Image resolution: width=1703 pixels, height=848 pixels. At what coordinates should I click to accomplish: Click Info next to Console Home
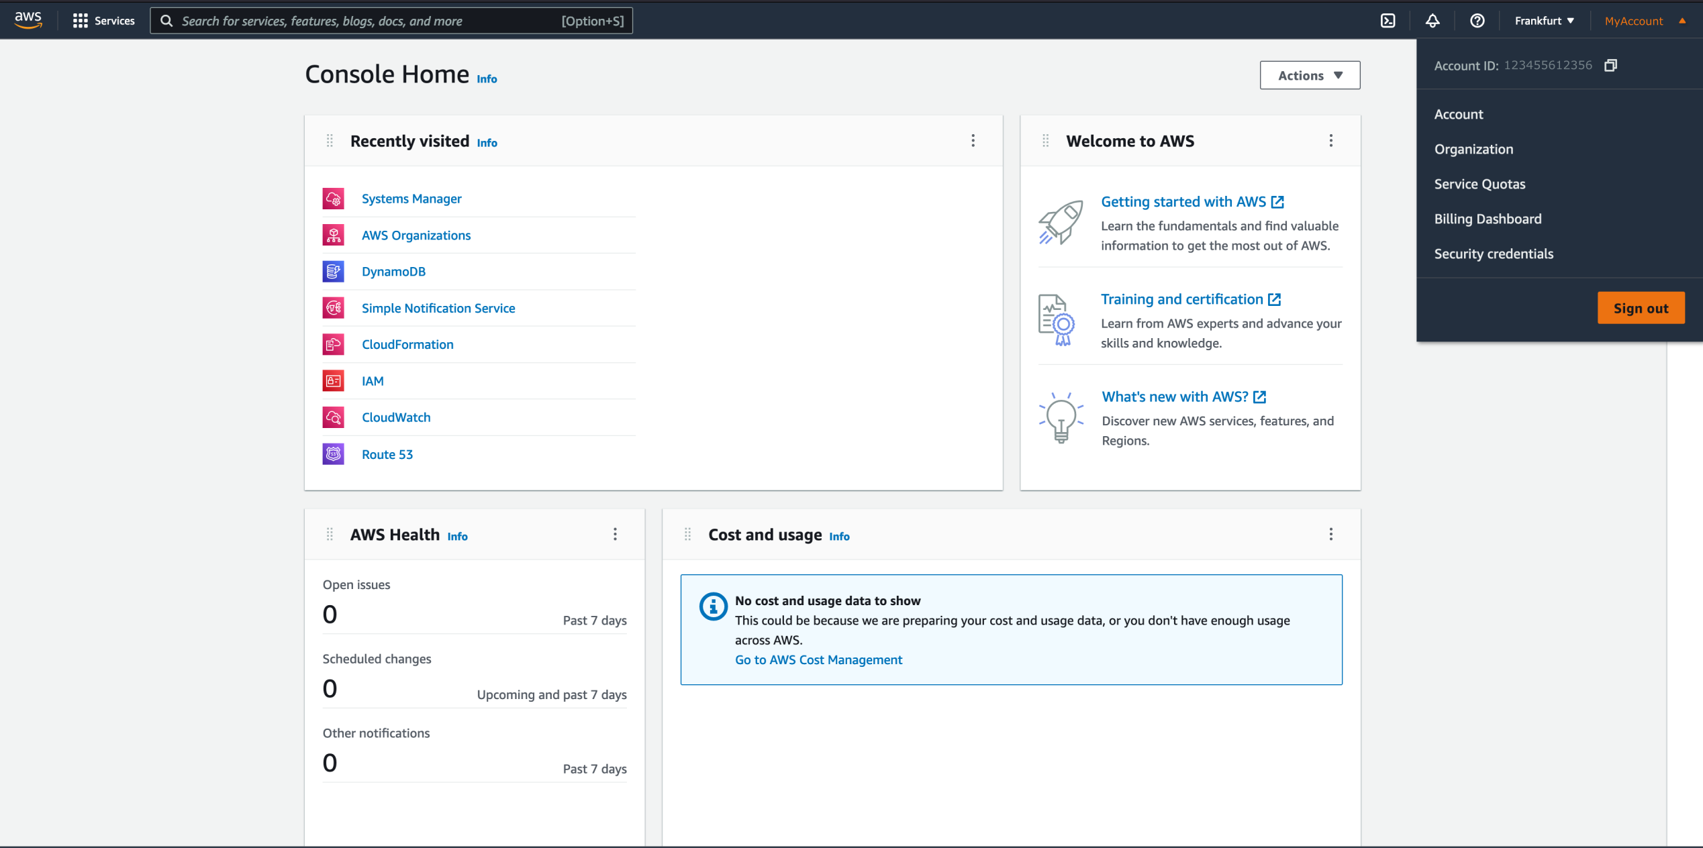[487, 78]
